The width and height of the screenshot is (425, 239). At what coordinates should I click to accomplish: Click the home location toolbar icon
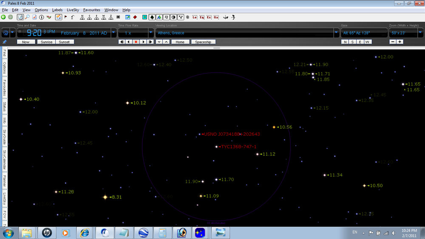(59, 17)
